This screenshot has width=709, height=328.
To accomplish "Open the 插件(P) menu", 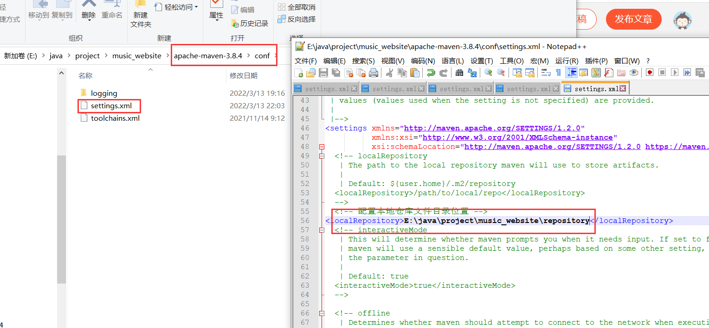I will coord(596,61).
